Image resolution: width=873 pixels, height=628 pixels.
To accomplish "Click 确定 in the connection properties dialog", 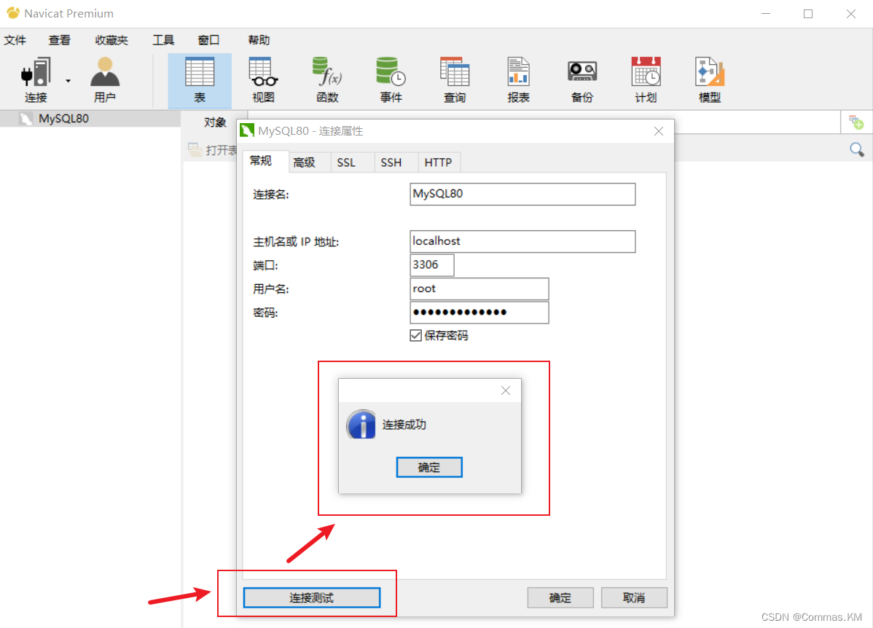I will tap(560, 598).
